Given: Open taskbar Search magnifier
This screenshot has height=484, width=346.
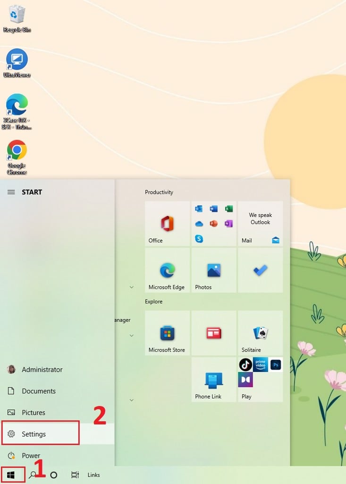Looking at the screenshot, I should coord(32,475).
